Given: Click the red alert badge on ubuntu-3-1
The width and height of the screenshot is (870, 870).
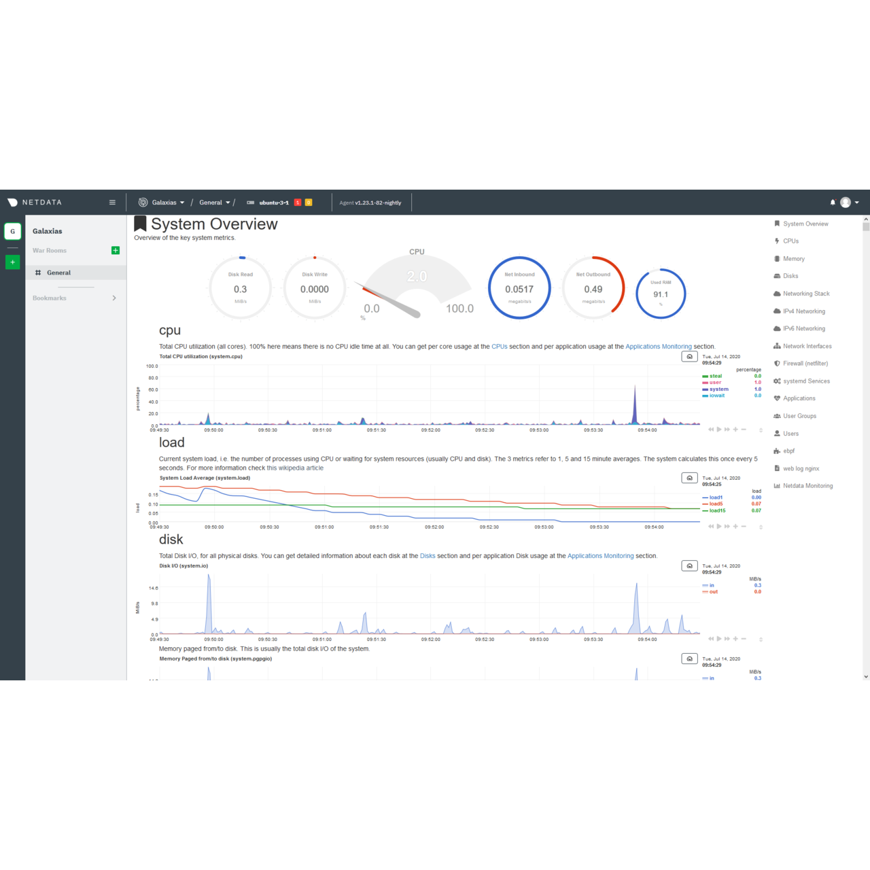Looking at the screenshot, I should pos(297,202).
